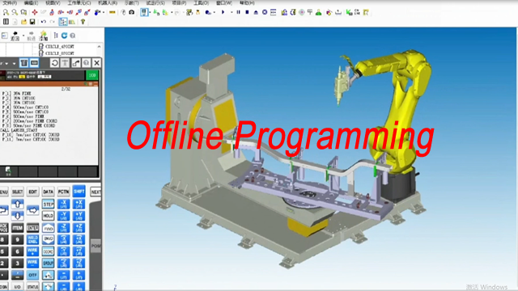Open the 机器人(R) menu

point(108,3)
